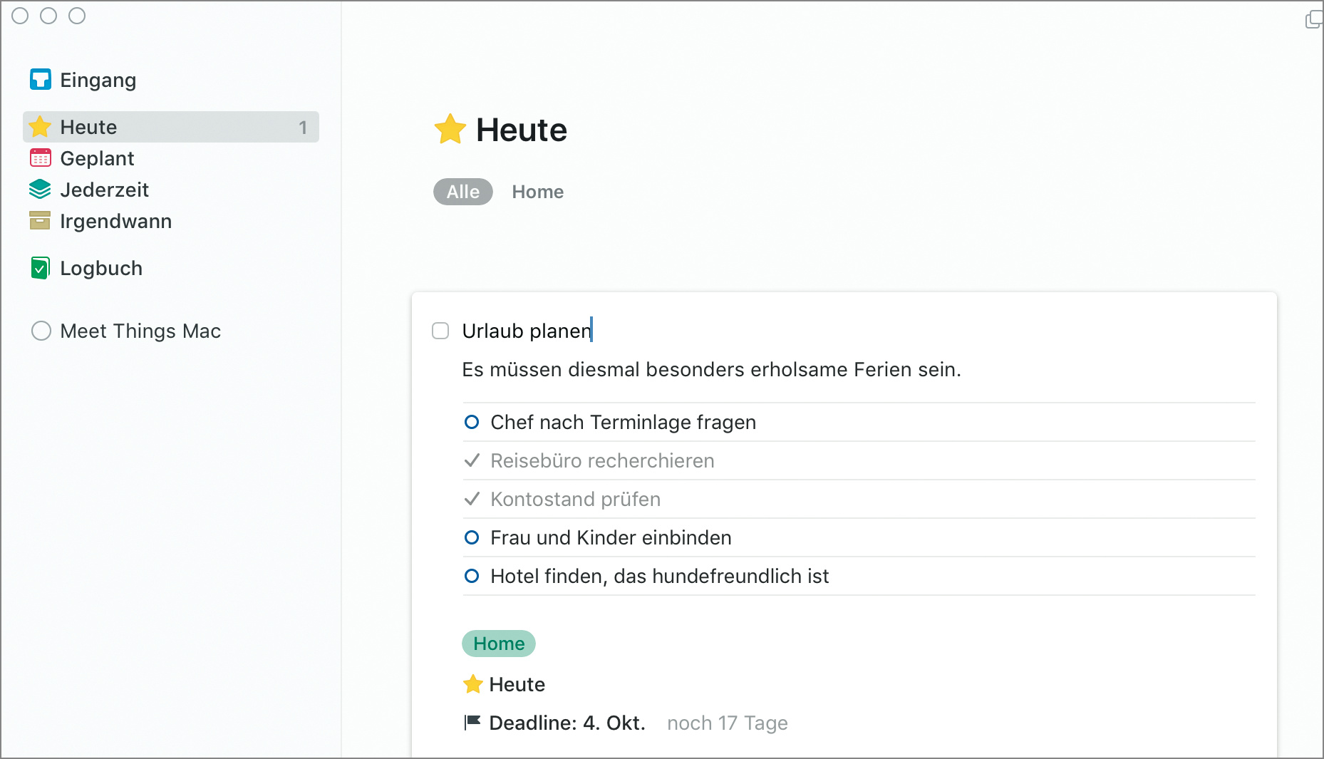The width and height of the screenshot is (1324, 759).
Task: Open the Logbuch via its green icon
Action: click(x=40, y=268)
